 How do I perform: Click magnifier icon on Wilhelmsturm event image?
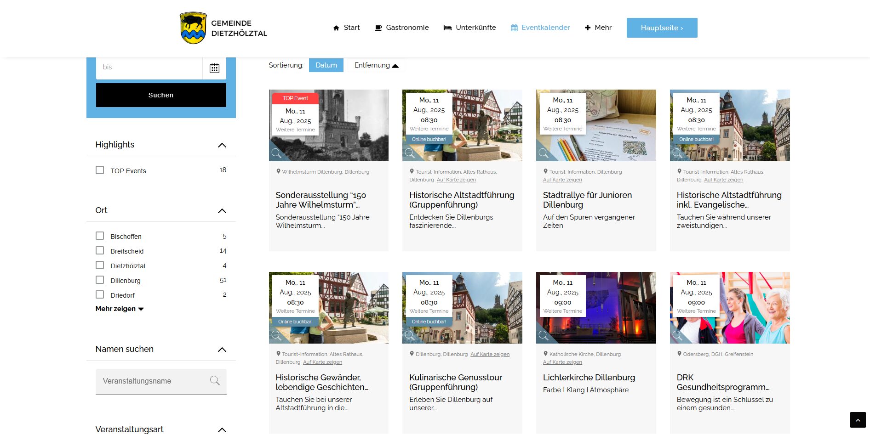[x=276, y=153]
